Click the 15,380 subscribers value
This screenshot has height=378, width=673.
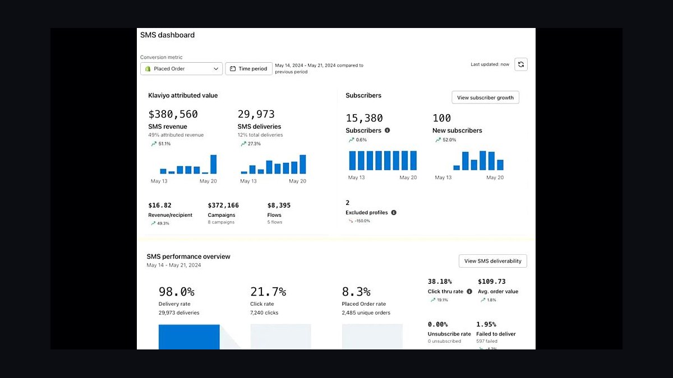tap(365, 118)
